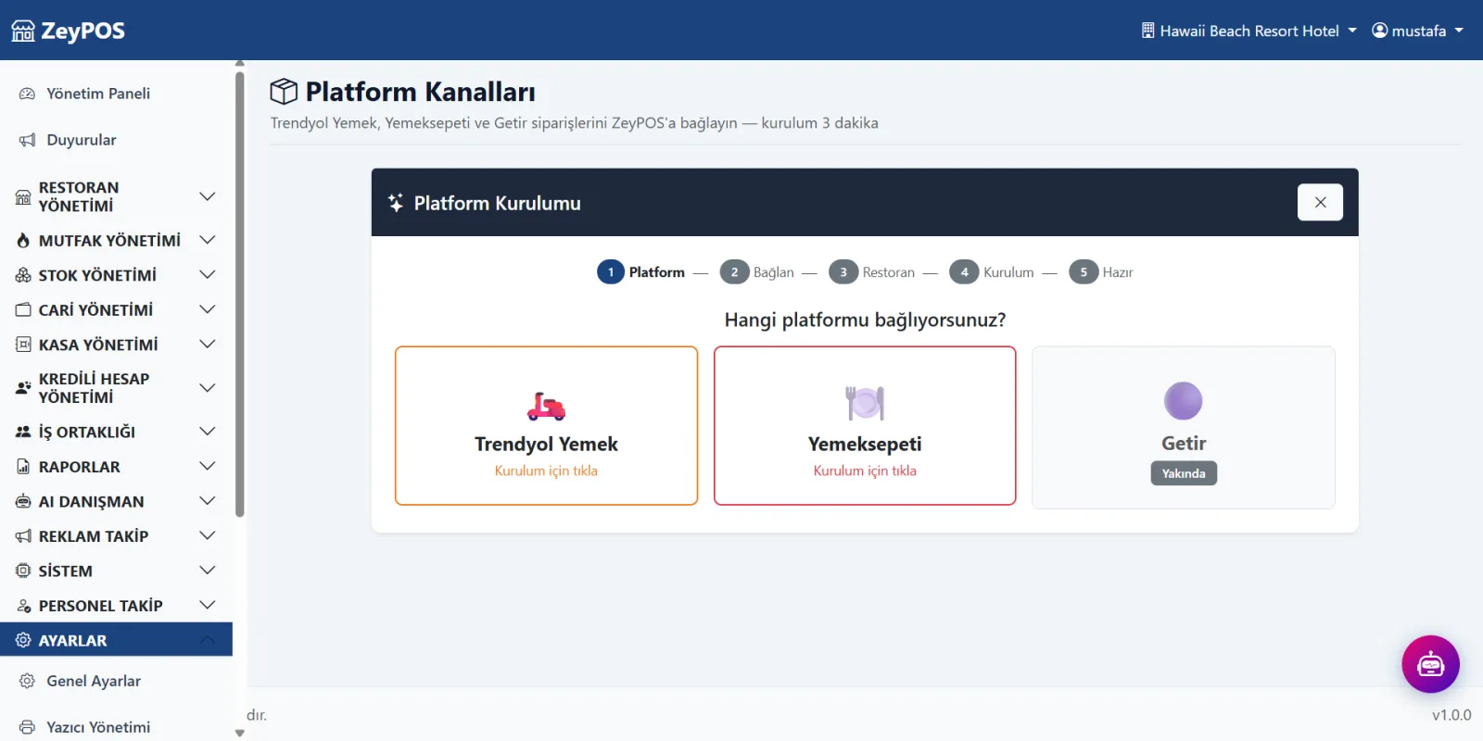Open the floating chatbot assistant button

[x=1431, y=664]
